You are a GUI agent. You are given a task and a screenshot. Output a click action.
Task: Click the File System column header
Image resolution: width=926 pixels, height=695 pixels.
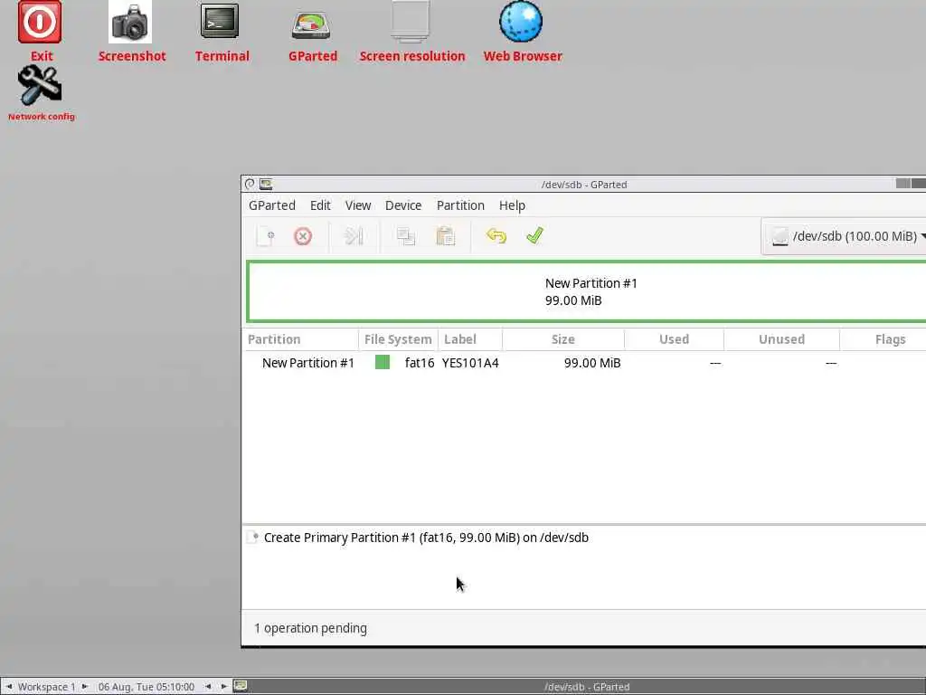point(398,339)
